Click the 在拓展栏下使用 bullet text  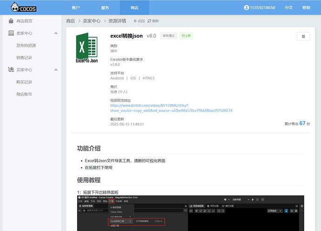click(x=99, y=168)
